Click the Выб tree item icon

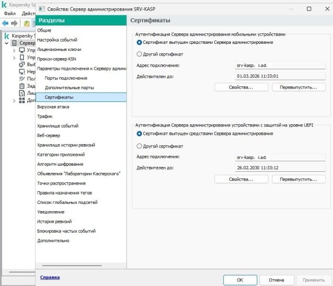tap(22, 64)
